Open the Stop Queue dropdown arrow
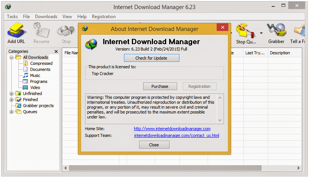 (261, 33)
